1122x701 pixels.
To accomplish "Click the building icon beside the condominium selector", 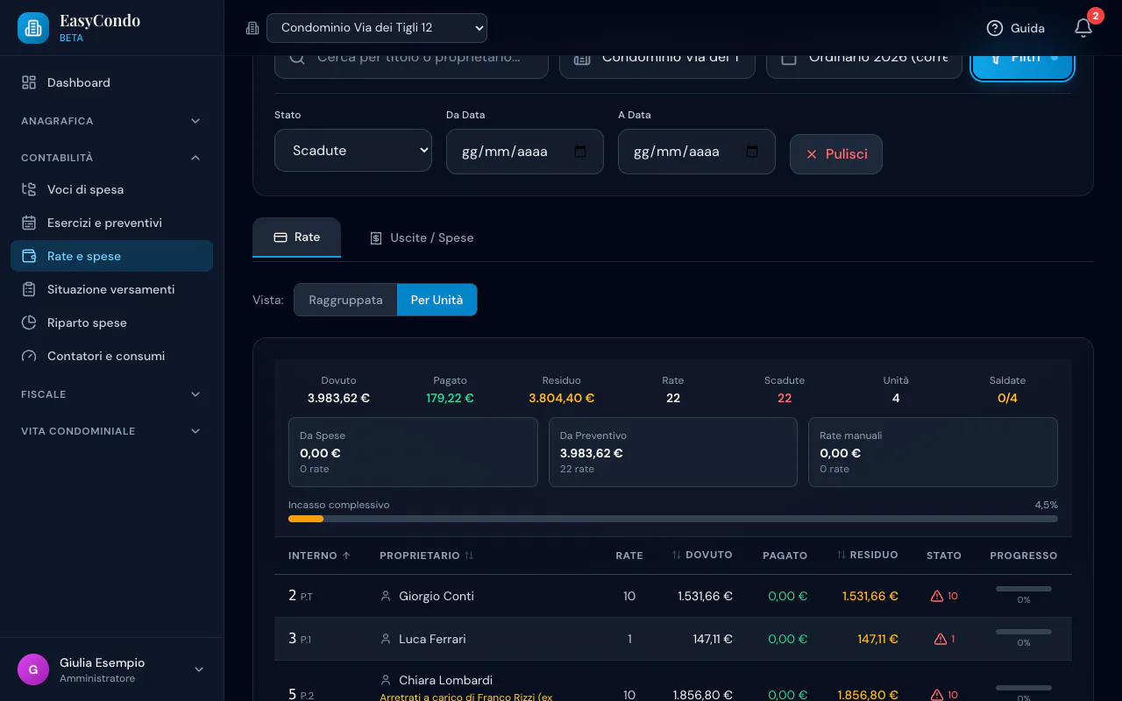I will (x=252, y=28).
